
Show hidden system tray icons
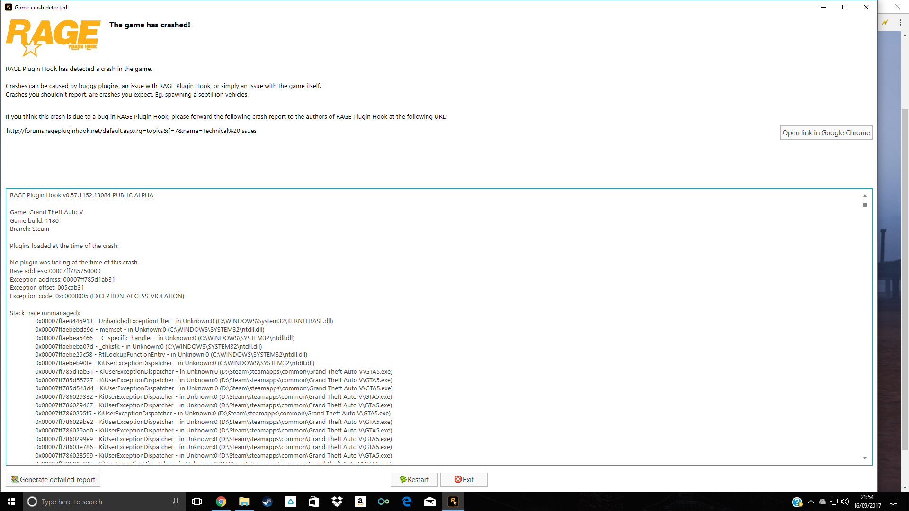tap(811, 502)
